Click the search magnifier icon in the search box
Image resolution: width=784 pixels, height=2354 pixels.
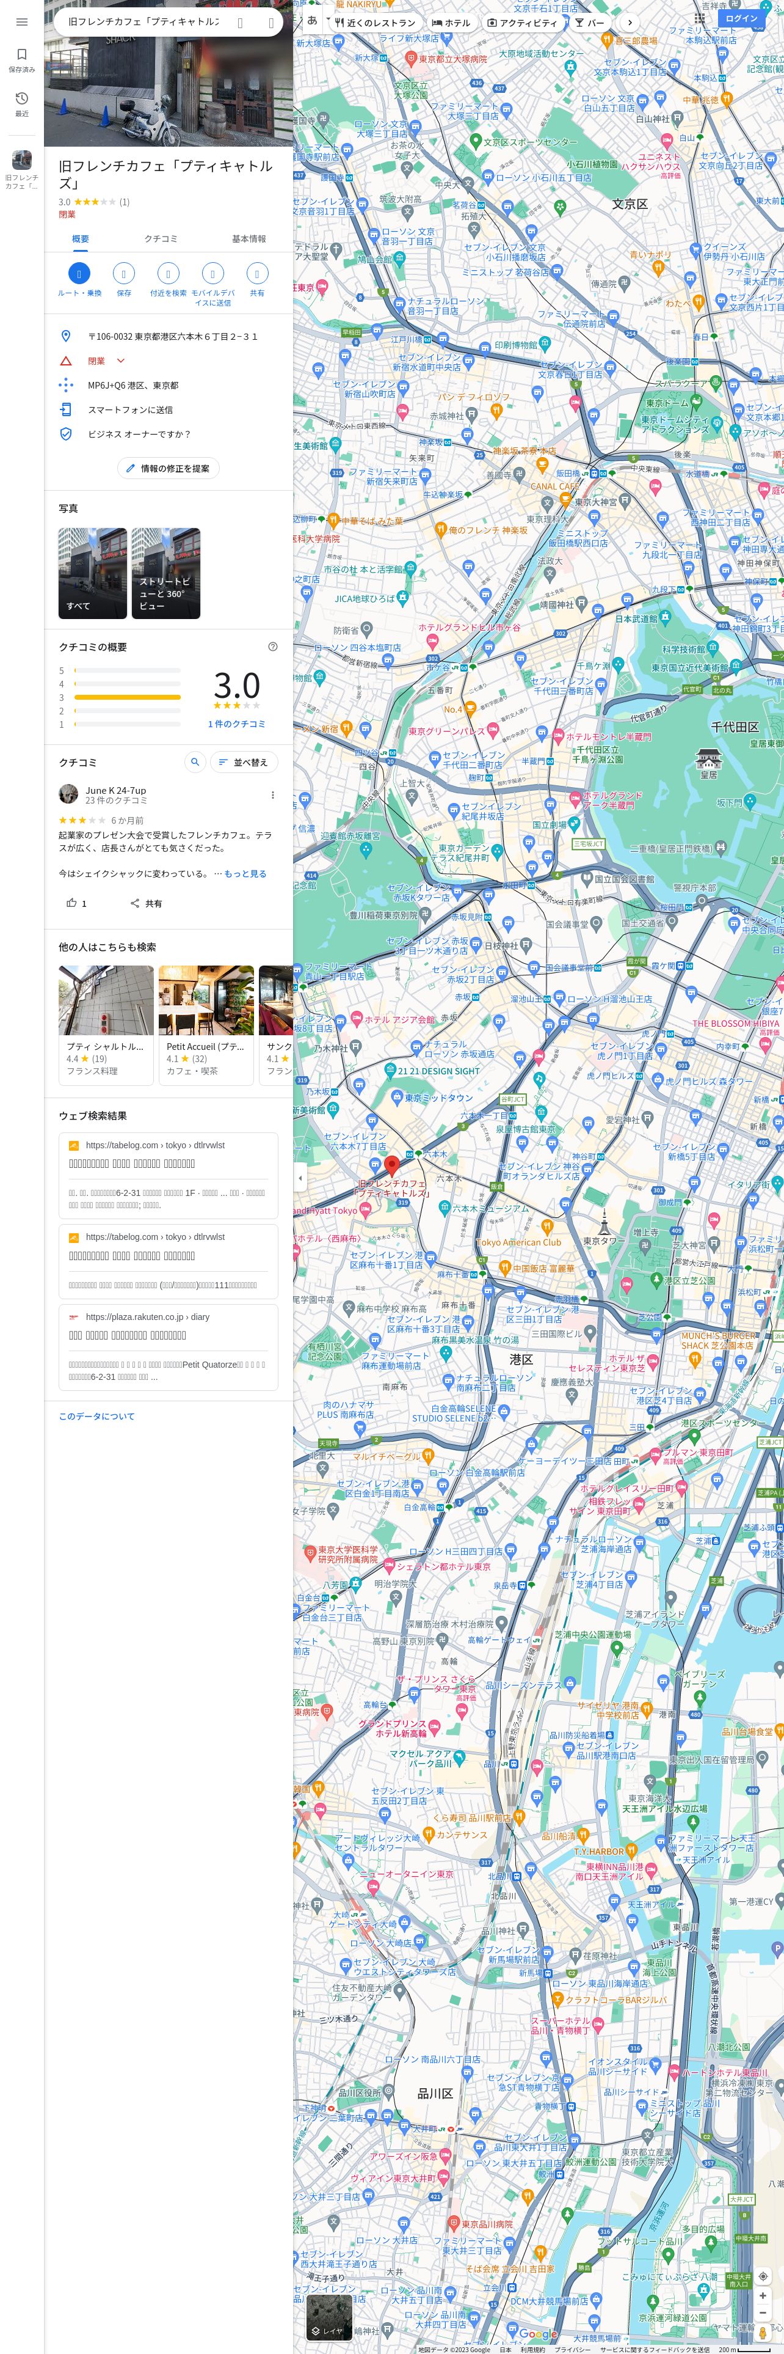[x=240, y=22]
